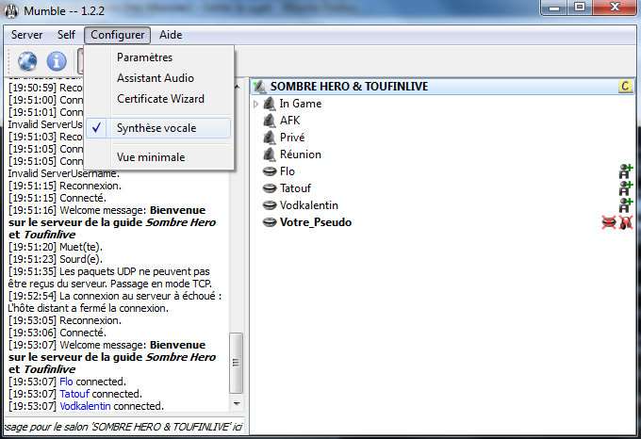This screenshot has height=439, width=641.
Task: Click the '[19:53:05] Reconnexion.' log line
Action: (x=65, y=320)
